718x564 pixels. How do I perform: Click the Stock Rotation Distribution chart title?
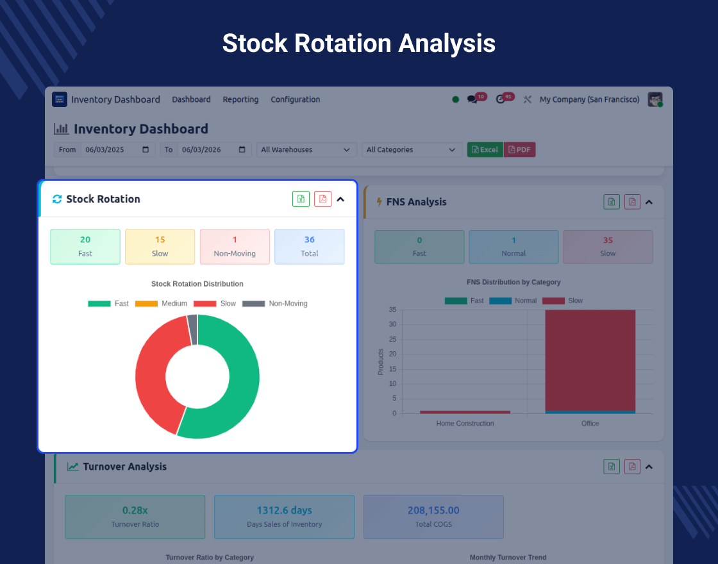[x=197, y=284]
